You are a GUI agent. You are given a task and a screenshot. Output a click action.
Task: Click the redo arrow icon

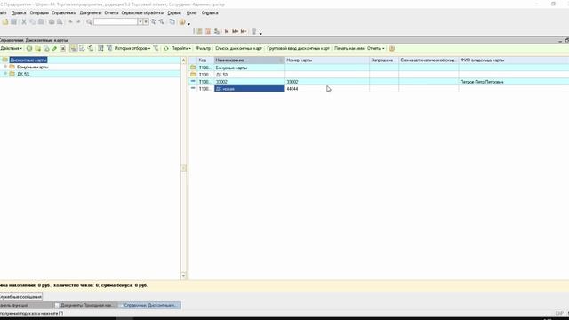coord(78,21)
